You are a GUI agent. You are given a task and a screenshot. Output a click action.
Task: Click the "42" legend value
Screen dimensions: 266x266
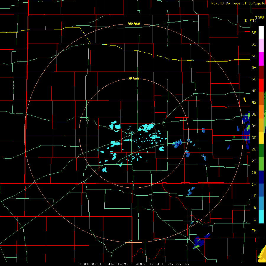point(254,103)
